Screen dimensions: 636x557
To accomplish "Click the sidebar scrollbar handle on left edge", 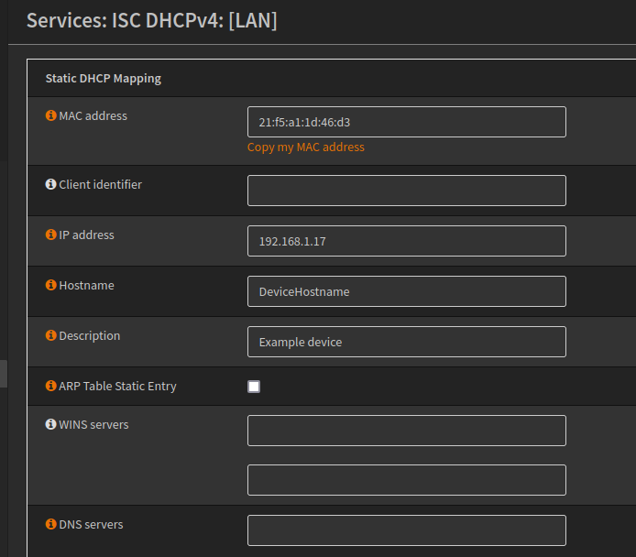I will [4, 374].
